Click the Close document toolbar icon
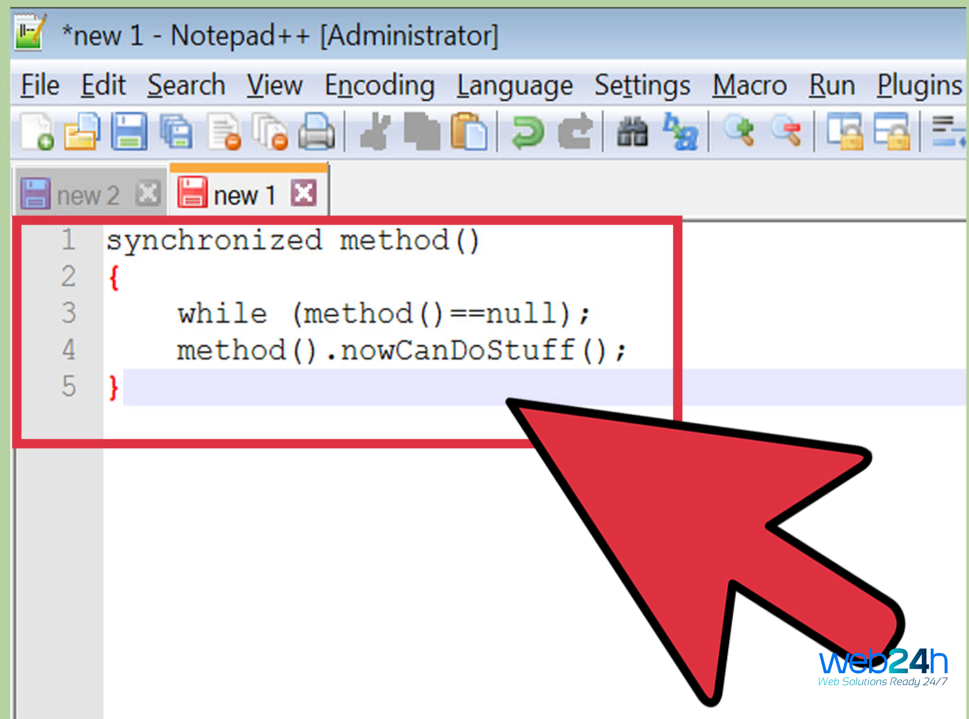Screen dimensions: 969x719 click(224, 132)
